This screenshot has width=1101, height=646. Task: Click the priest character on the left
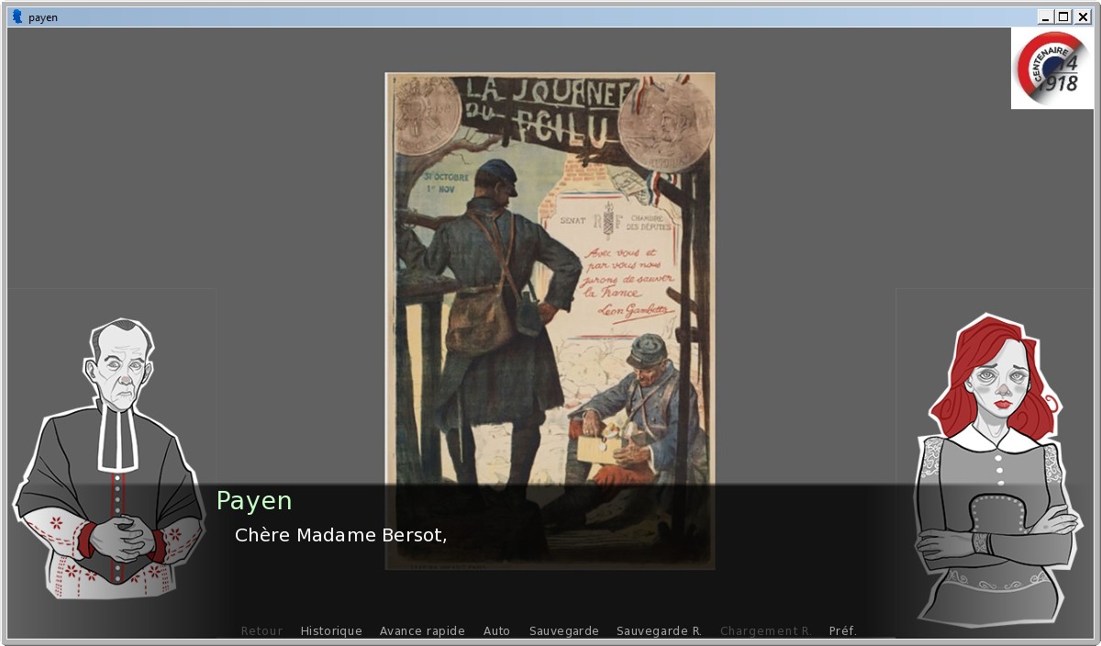(x=108, y=459)
